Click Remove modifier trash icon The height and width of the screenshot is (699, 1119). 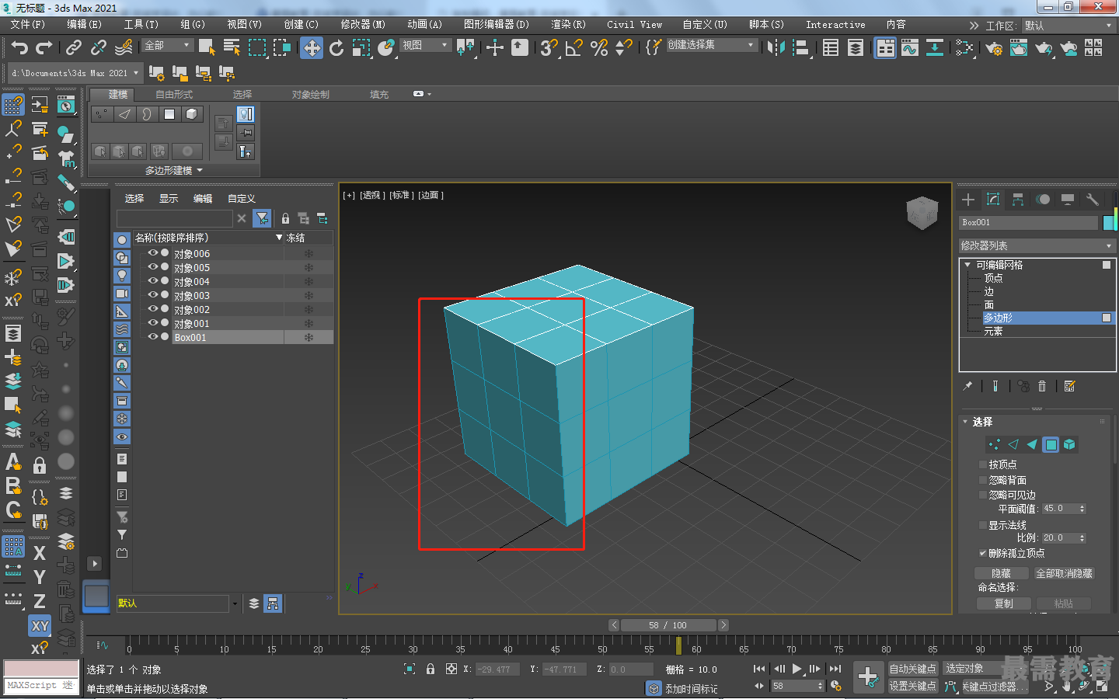click(x=1042, y=386)
